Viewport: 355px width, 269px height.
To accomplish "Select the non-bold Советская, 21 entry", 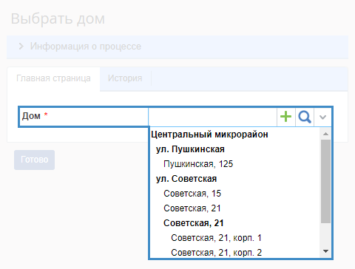I will click(x=192, y=208).
